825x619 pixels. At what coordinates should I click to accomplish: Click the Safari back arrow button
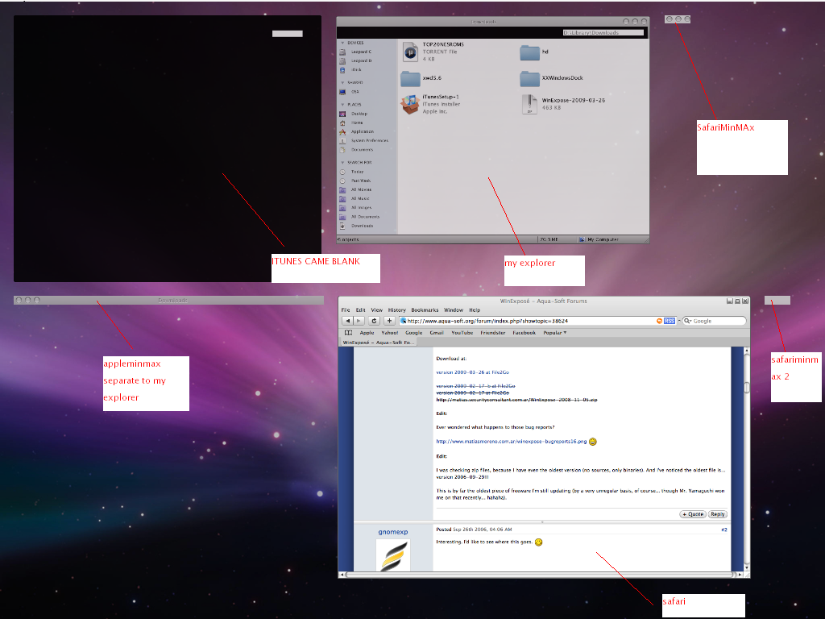(348, 321)
